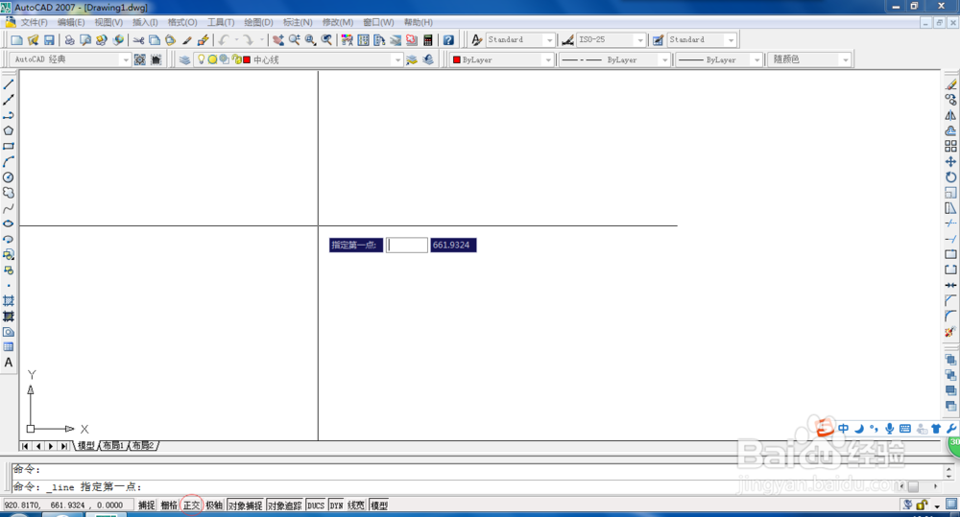Toggle 极轴 polar tracking
The height and width of the screenshot is (517, 960).
point(214,505)
